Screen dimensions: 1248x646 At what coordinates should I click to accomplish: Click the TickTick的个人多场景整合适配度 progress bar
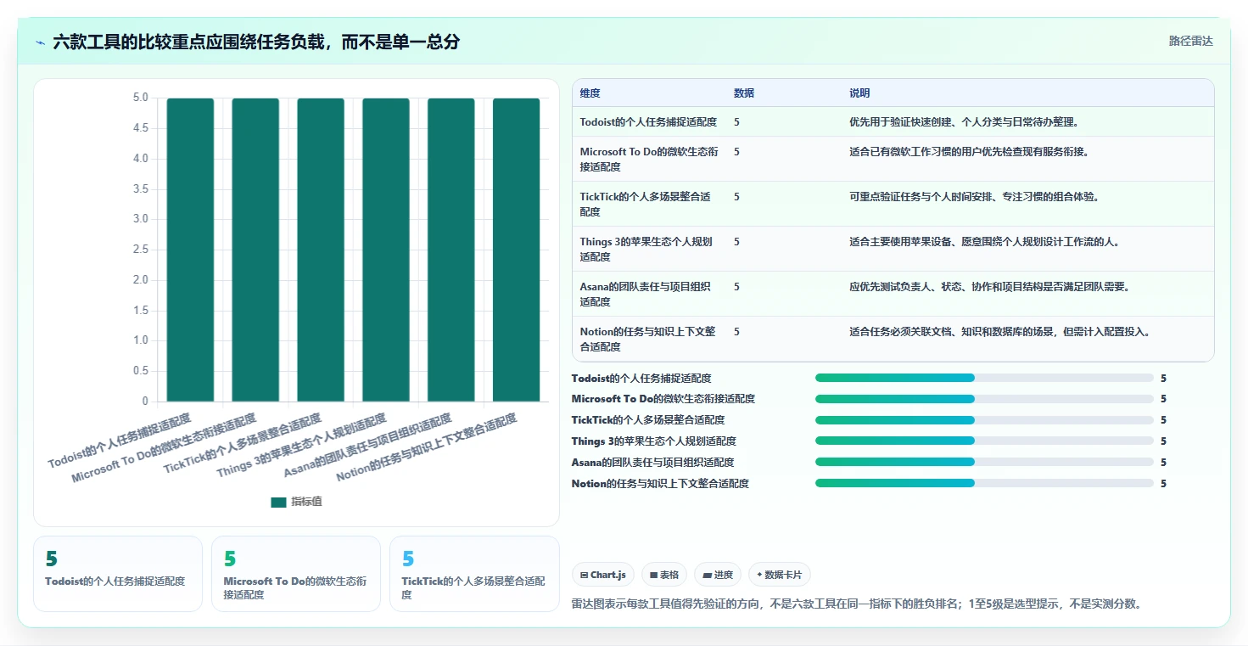[x=984, y=419]
